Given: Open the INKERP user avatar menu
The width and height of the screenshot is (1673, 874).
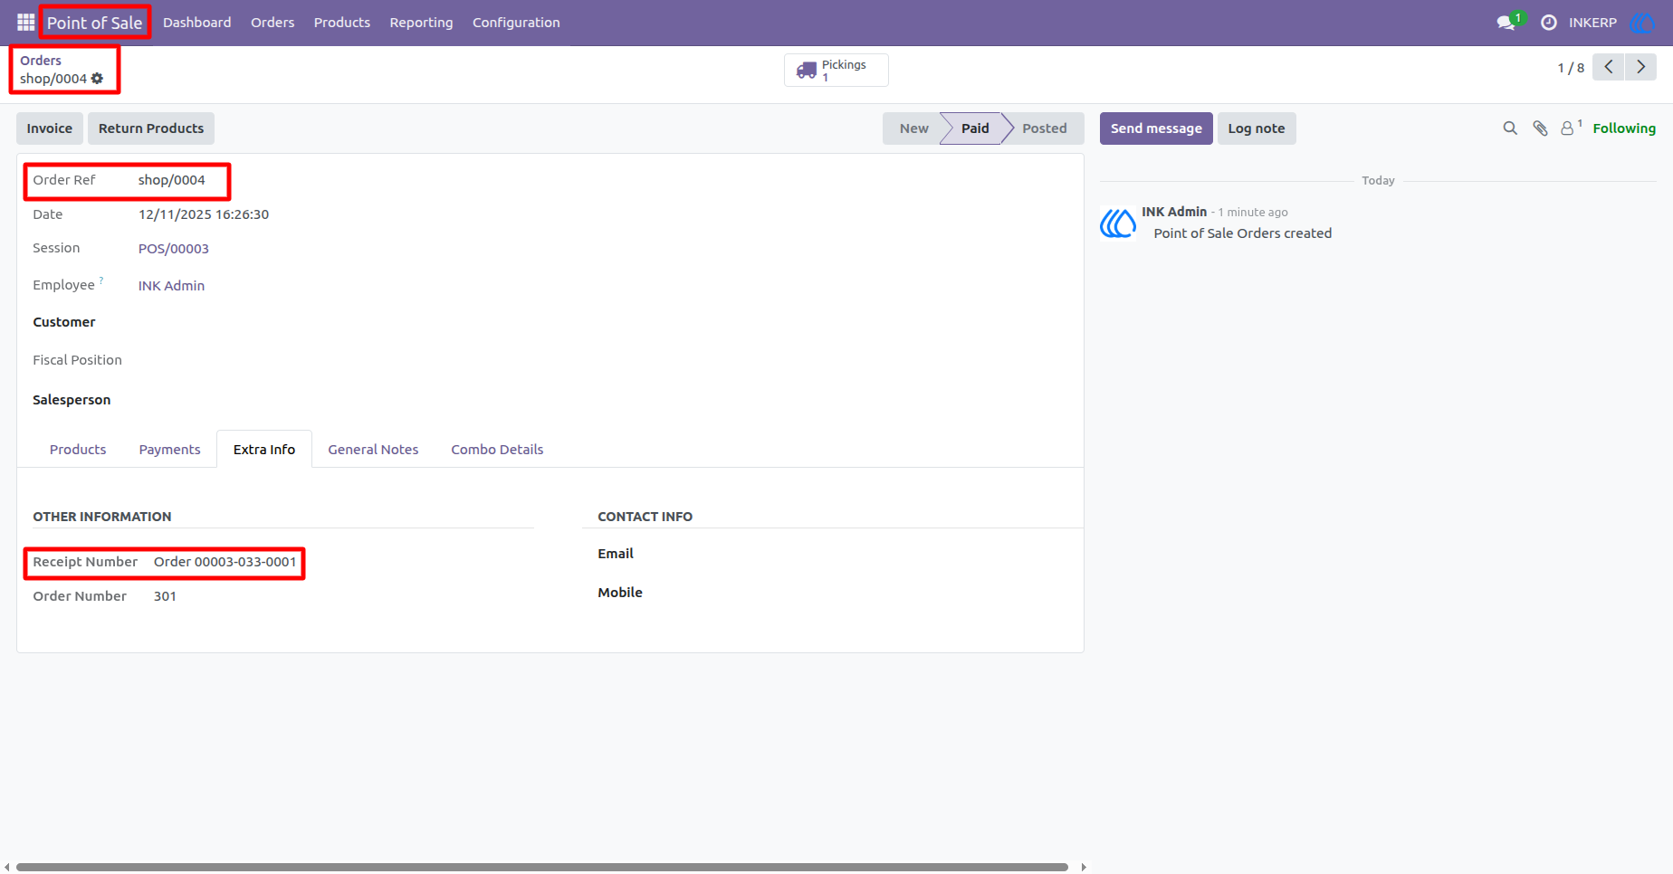Looking at the screenshot, I should [1642, 23].
